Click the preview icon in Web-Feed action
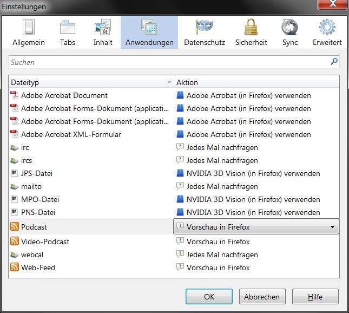The image size is (349, 313). tap(180, 267)
